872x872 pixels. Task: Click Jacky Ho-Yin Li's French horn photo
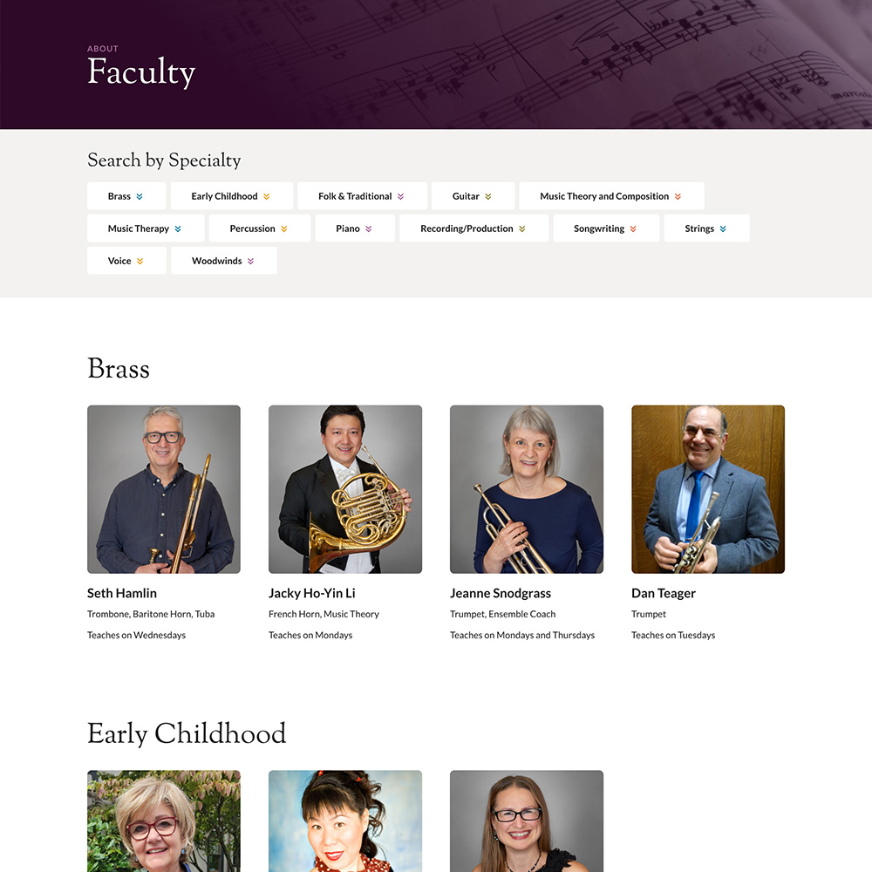[345, 489]
